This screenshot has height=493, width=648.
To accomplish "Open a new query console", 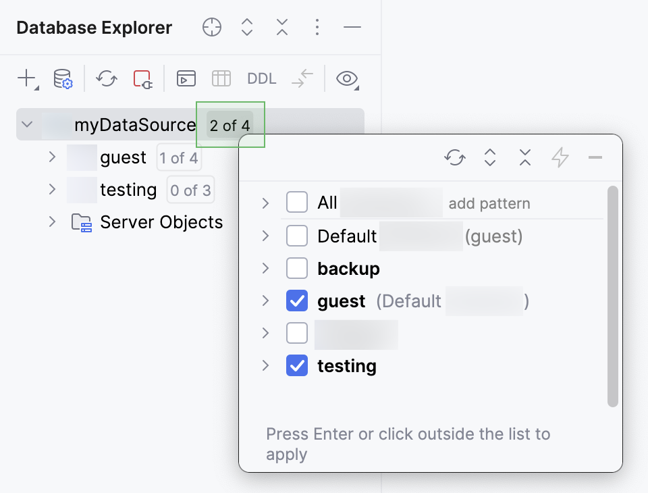I will pyautogui.click(x=186, y=78).
